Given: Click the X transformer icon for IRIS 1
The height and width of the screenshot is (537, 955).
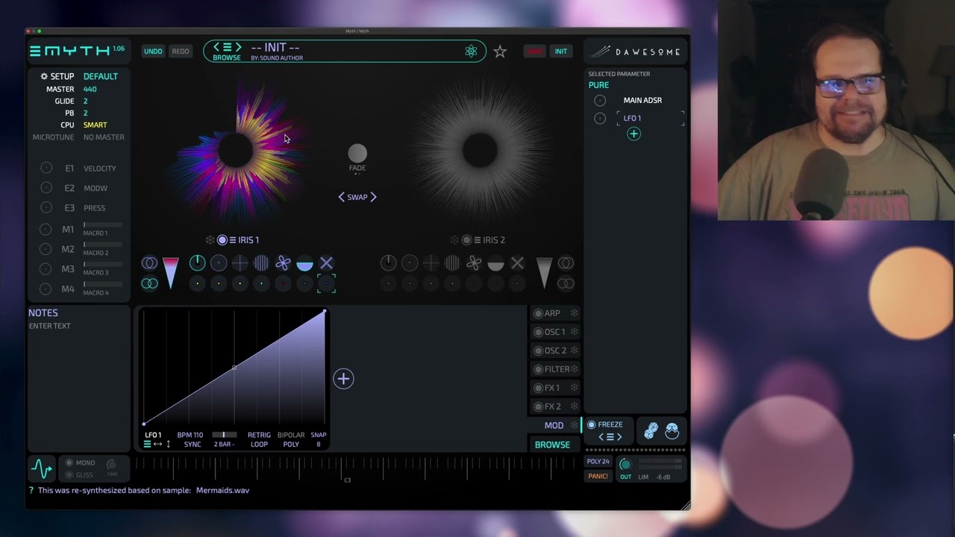Looking at the screenshot, I should (326, 263).
